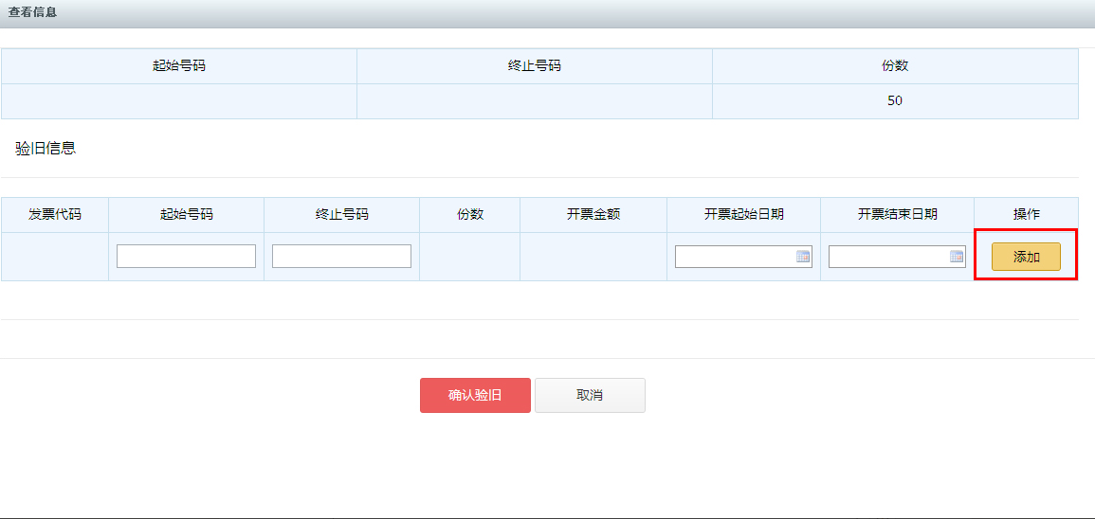The image size is (1095, 519).
Task: Focus the 起始号码 input field in 验旧信息
Action: click(186, 256)
